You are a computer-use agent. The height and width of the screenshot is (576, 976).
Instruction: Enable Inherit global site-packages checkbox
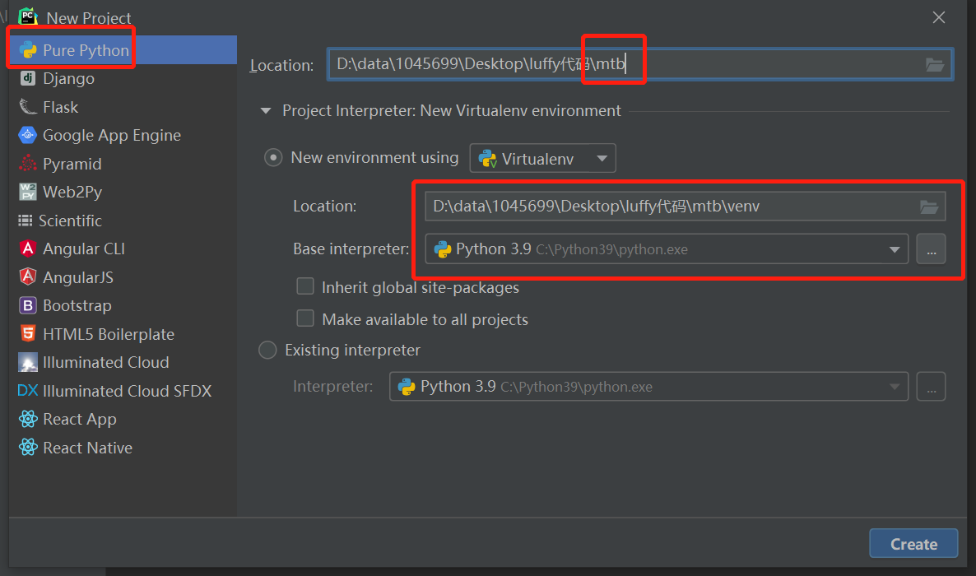tap(305, 287)
